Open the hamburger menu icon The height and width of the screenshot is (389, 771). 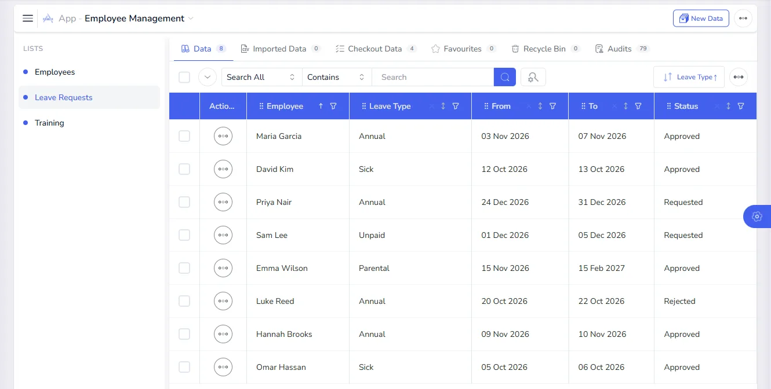coord(27,19)
